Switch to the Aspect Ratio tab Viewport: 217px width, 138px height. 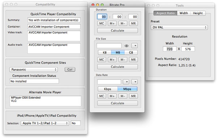[x=165, y=13]
